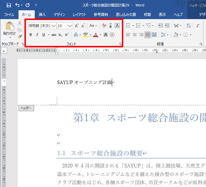
Task: Apply a bulleted list
Action: (128, 26)
